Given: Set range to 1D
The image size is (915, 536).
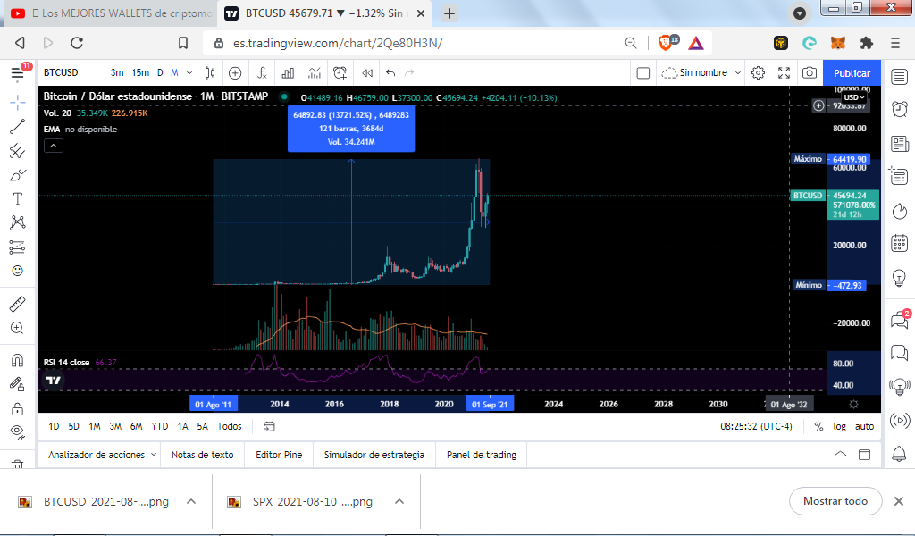Looking at the screenshot, I should [x=54, y=426].
